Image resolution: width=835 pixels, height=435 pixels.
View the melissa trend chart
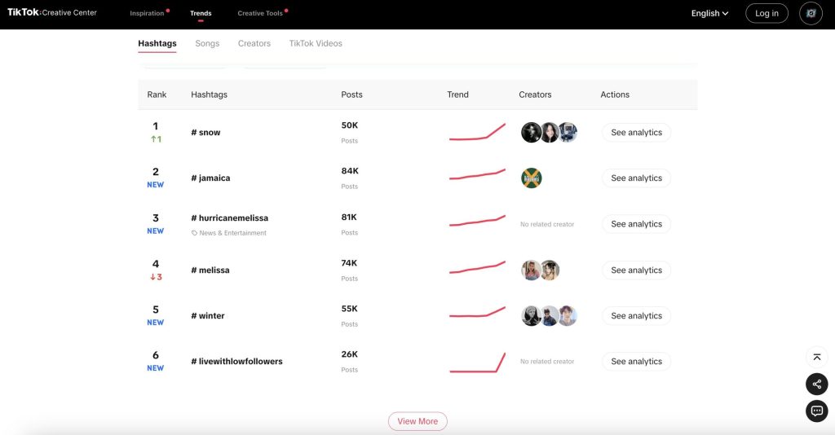pyautogui.click(x=477, y=267)
